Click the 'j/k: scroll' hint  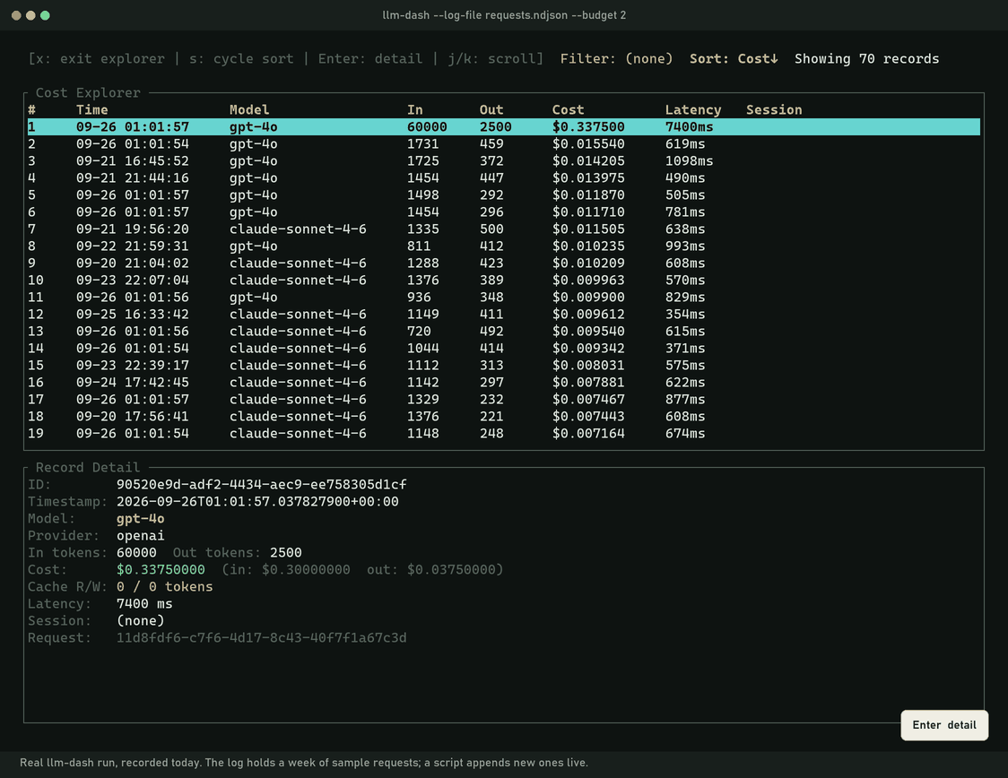click(491, 58)
